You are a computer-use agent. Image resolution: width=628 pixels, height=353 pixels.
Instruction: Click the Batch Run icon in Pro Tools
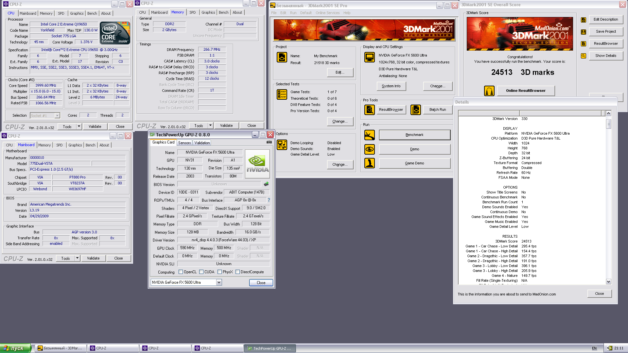416,110
